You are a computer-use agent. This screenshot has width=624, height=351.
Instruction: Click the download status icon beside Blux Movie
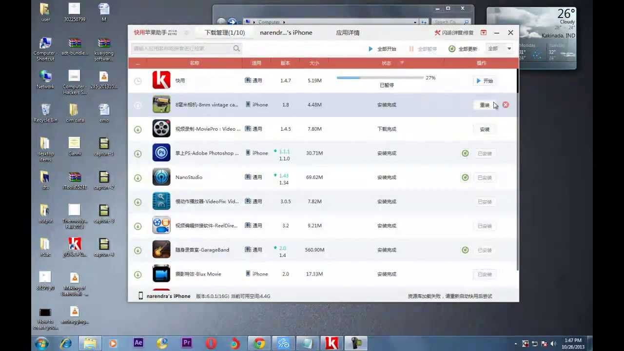coord(138,274)
